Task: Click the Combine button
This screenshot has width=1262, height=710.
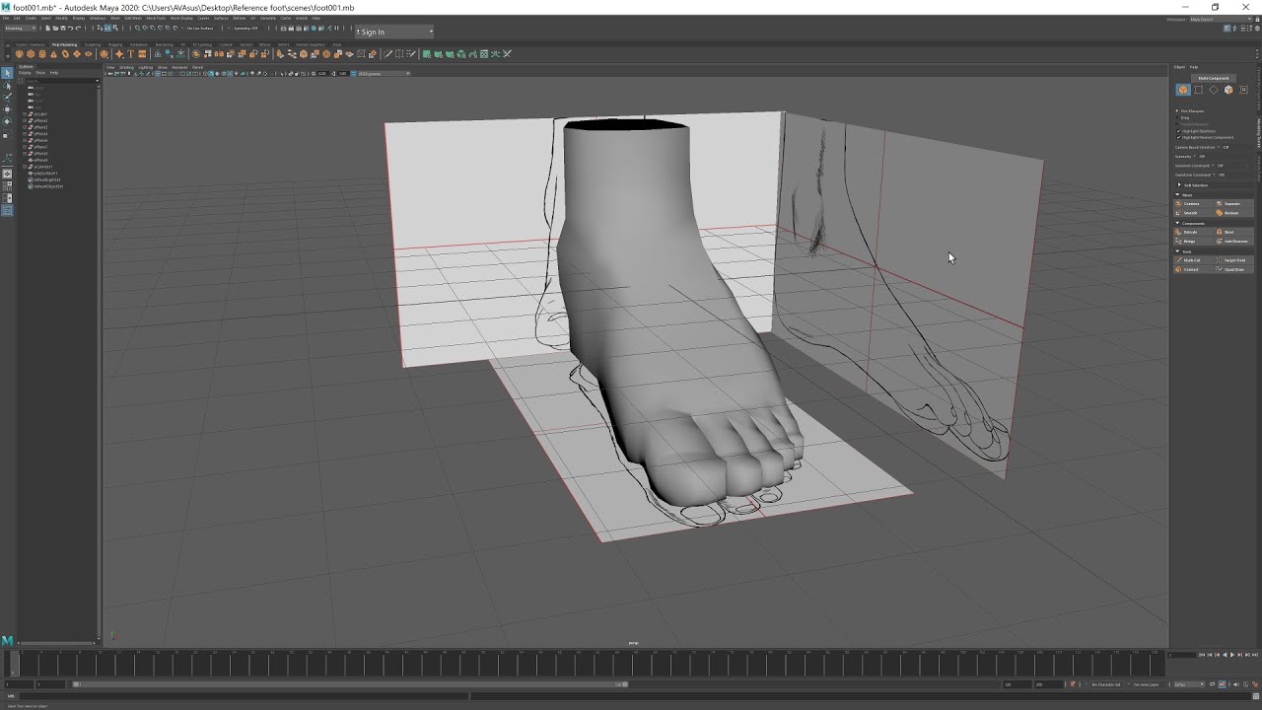Action: click(1195, 204)
